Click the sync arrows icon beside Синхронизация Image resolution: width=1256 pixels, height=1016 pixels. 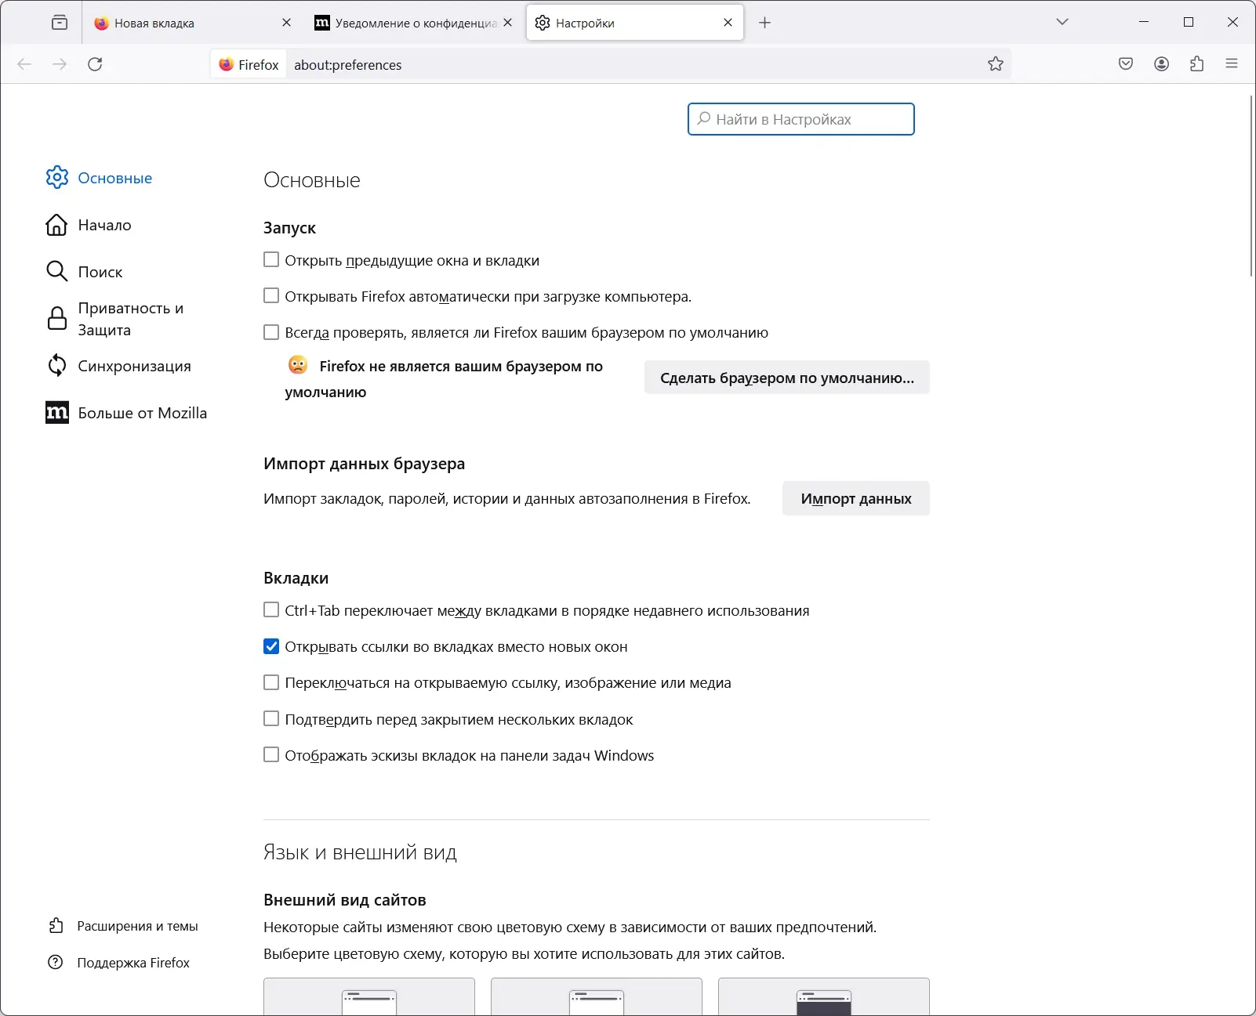click(x=56, y=366)
